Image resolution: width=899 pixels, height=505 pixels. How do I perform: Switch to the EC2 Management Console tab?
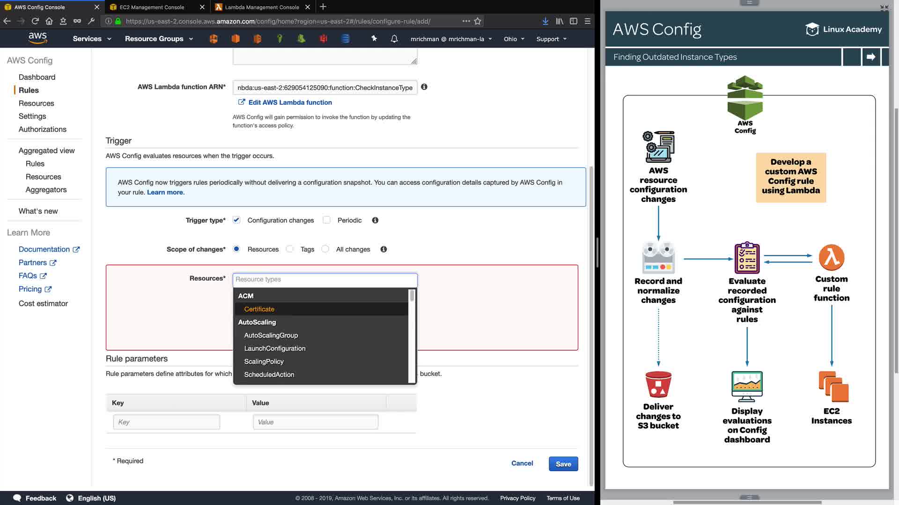pos(152,7)
